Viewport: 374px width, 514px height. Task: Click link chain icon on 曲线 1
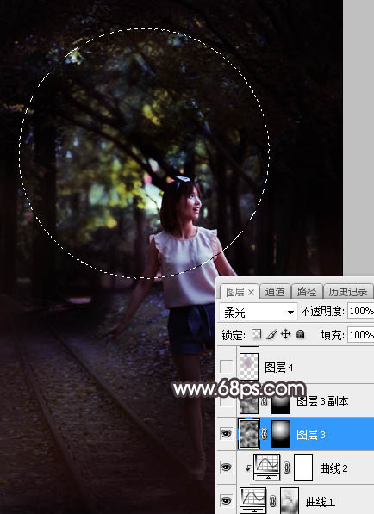pyautogui.click(x=272, y=501)
